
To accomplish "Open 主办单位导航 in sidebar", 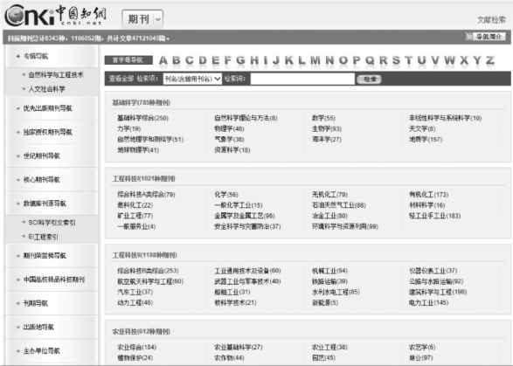I will pyautogui.click(x=42, y=351).
